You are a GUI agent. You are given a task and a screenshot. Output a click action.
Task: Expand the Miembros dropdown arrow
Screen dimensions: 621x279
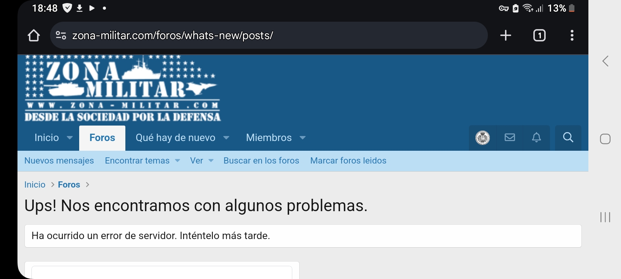click(x=303, y=138)
